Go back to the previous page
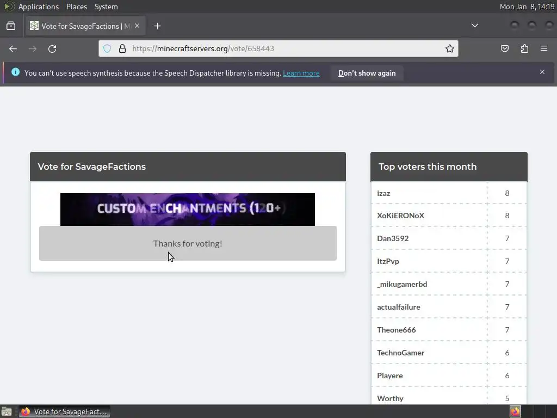The width and height of the screenshot is (557, 418). [x=13, y=48]
